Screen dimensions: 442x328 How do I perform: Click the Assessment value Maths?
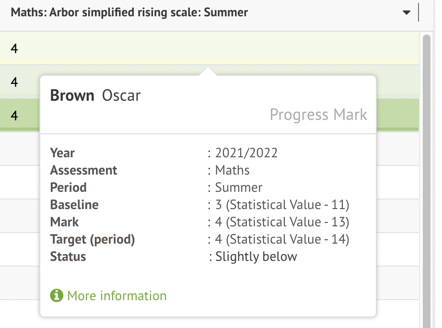click(x=233, y=170)
